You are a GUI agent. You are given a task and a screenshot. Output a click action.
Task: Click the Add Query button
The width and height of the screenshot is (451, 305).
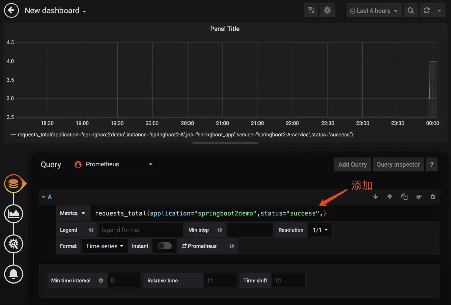point(352,164)
